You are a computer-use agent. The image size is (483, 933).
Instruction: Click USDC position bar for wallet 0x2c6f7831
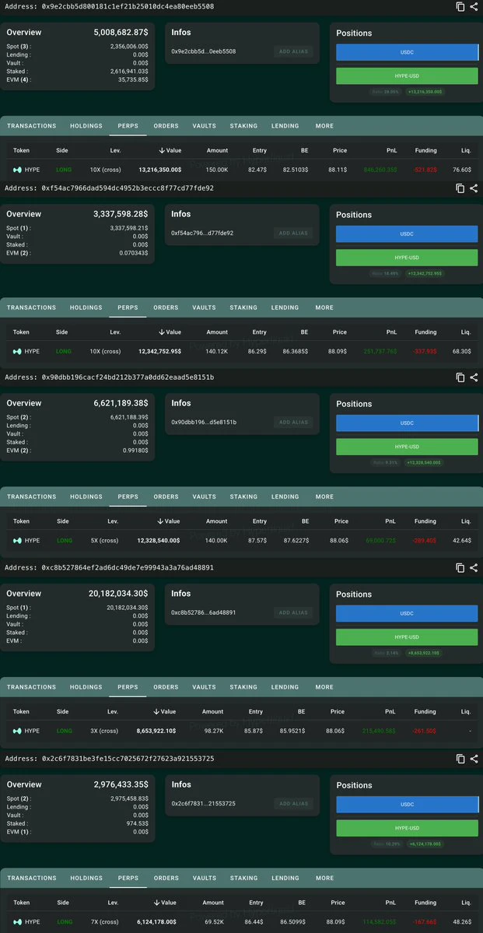(x=407, y=805)
